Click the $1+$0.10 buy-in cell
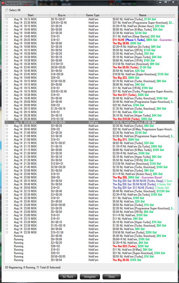Viewport: 179px width, 283px height. 57,146
